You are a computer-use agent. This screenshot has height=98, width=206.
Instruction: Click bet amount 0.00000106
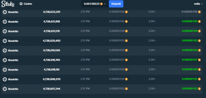click(117, 12)
